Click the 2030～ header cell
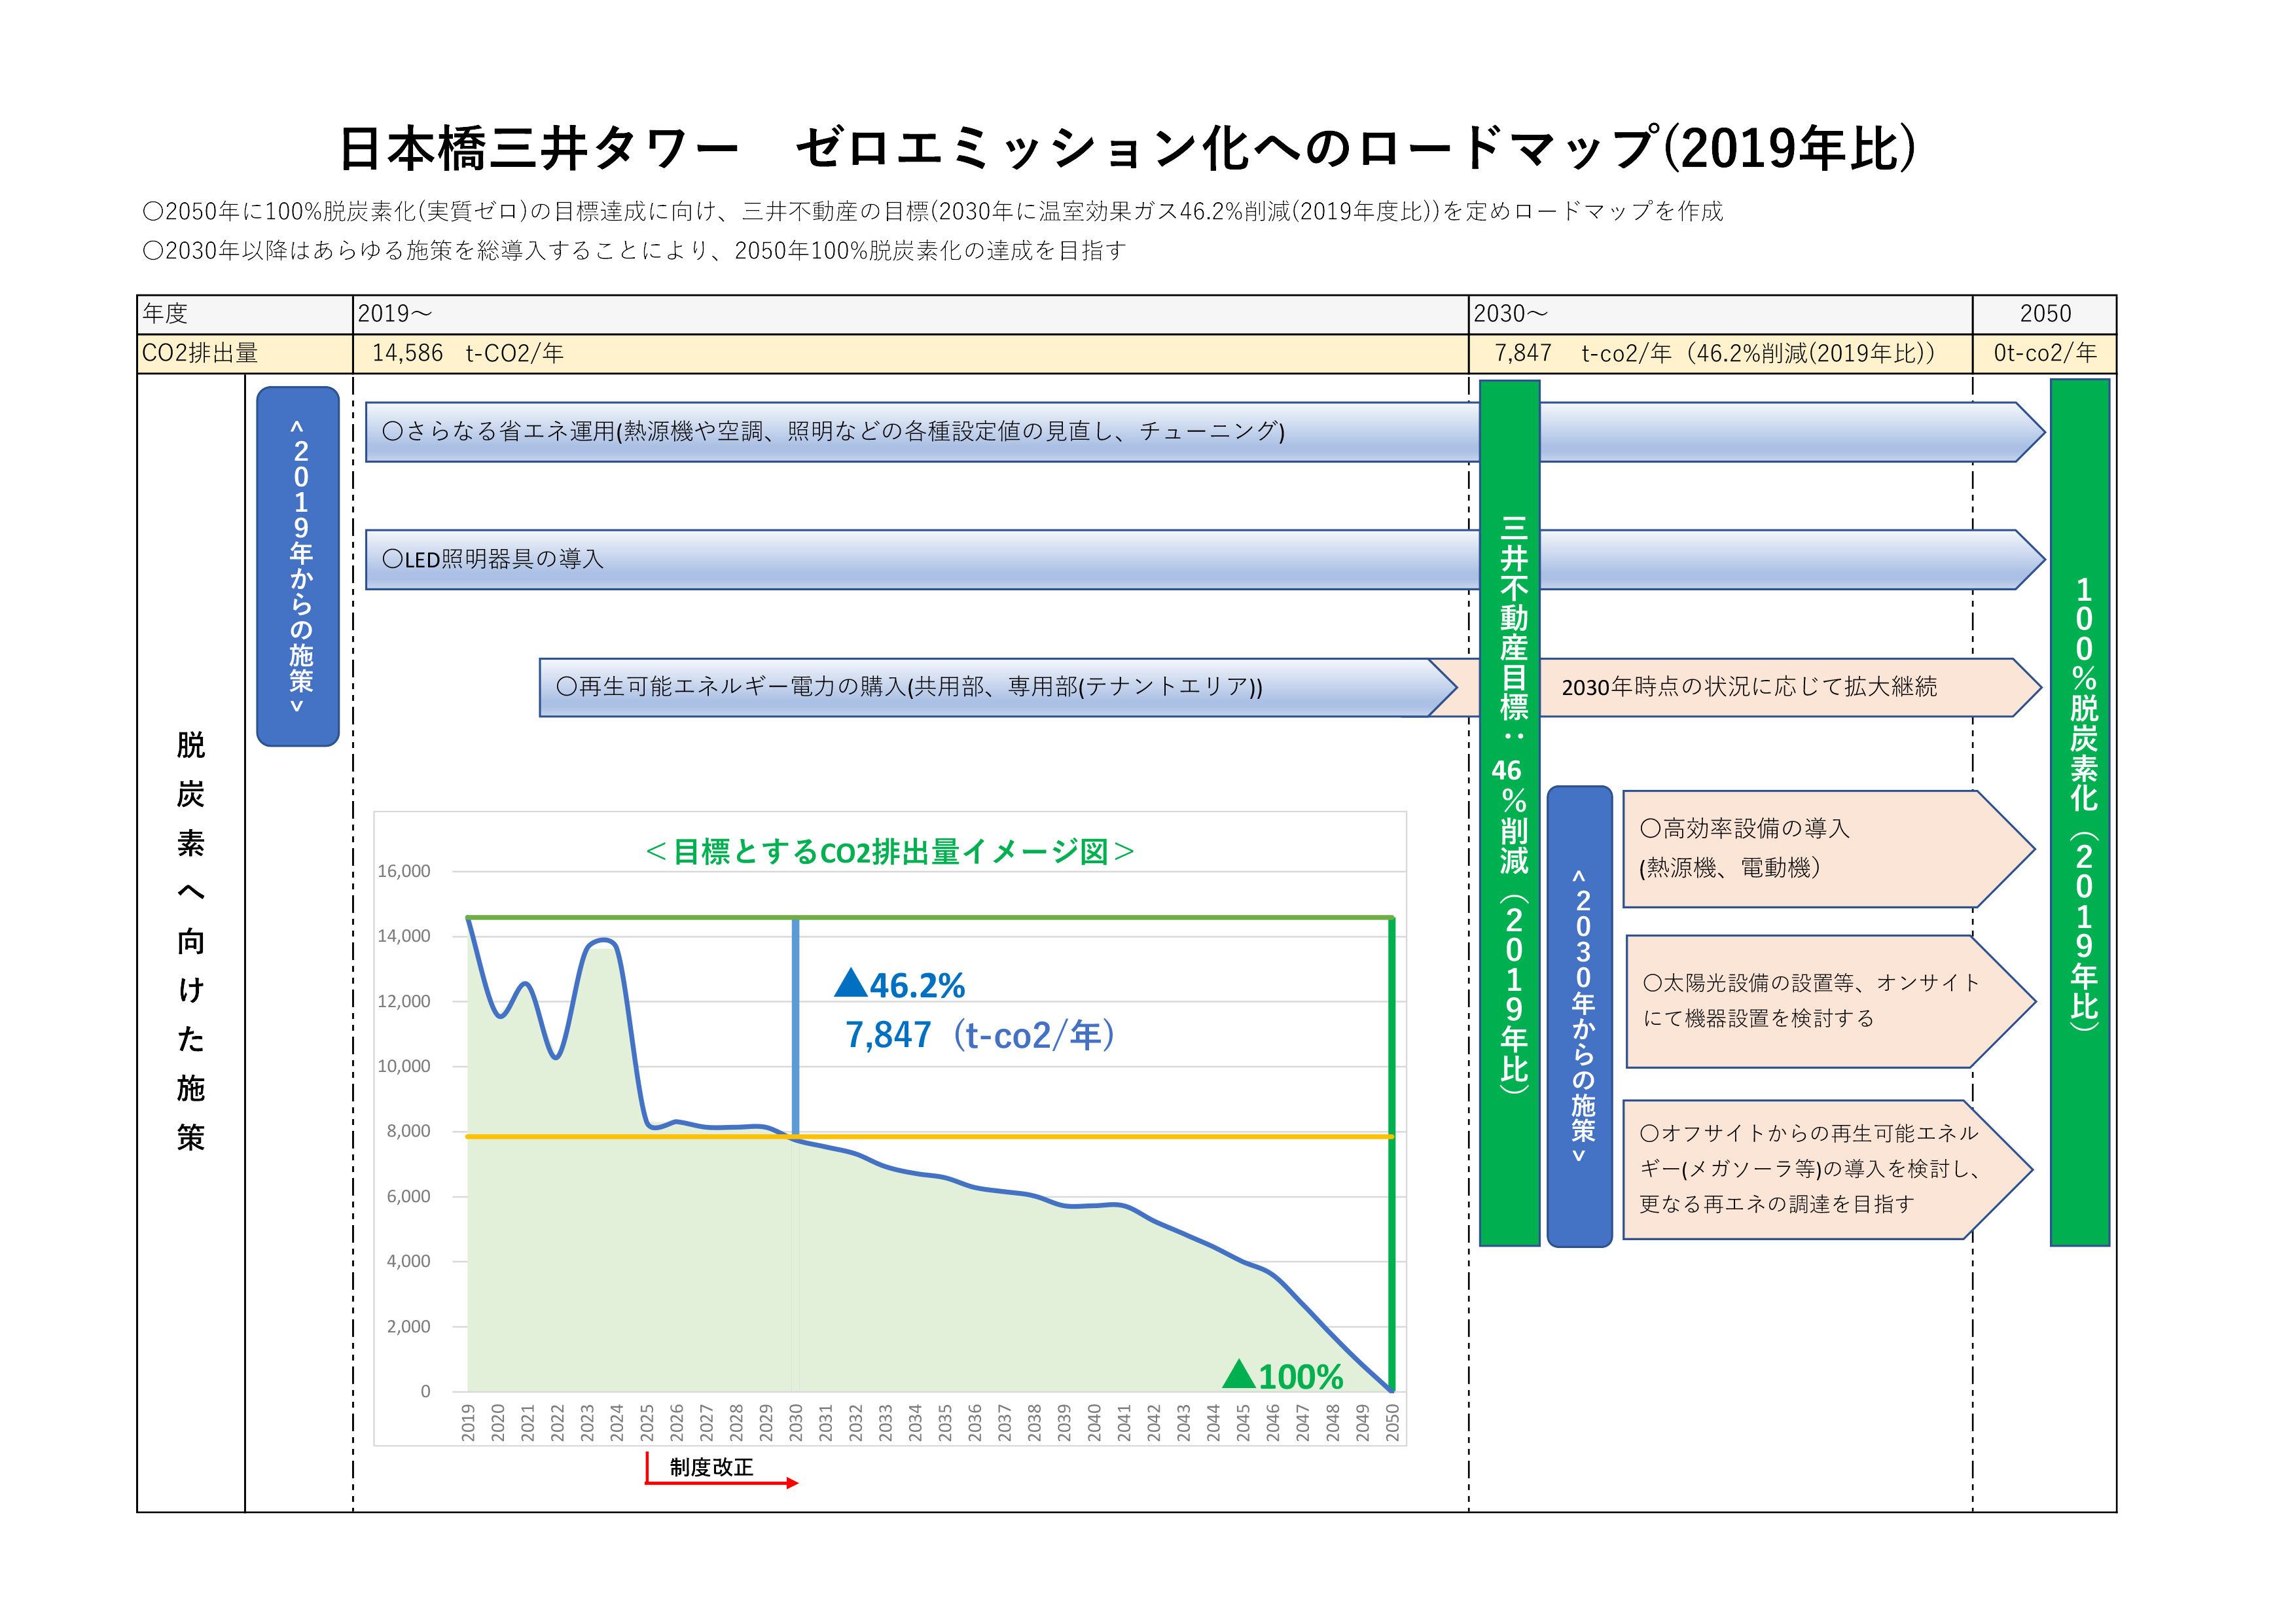 click(x=1720, y=314)
